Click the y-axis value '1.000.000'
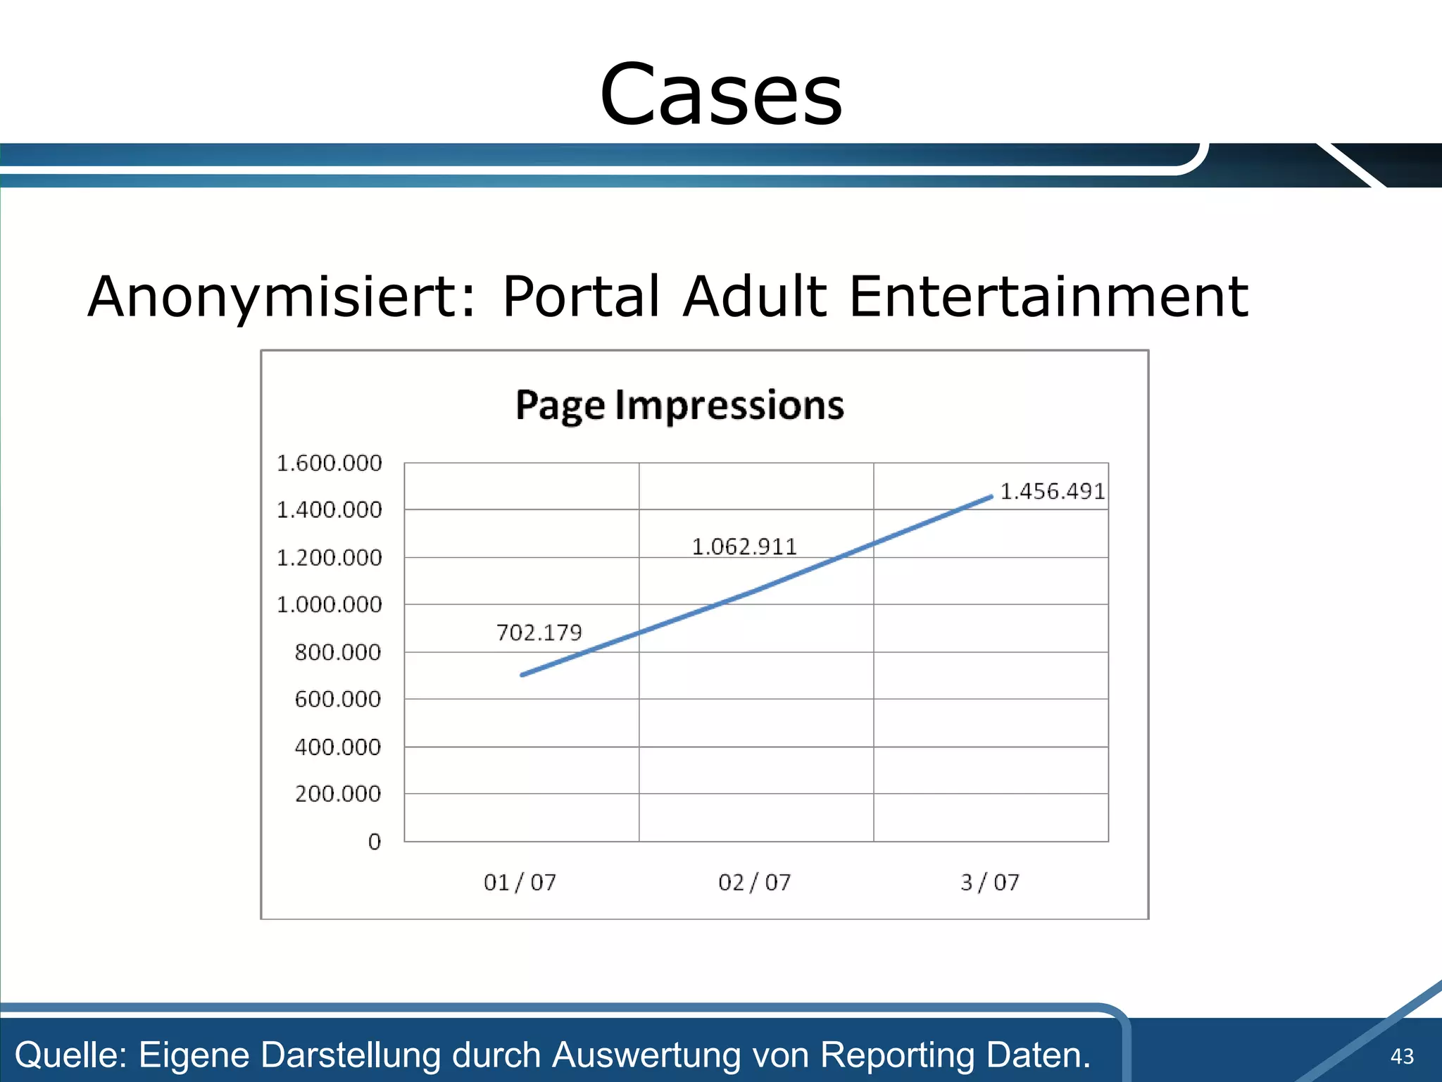Image resolution: width=1442 pixels, height=1082 pixels. [329, 604]
